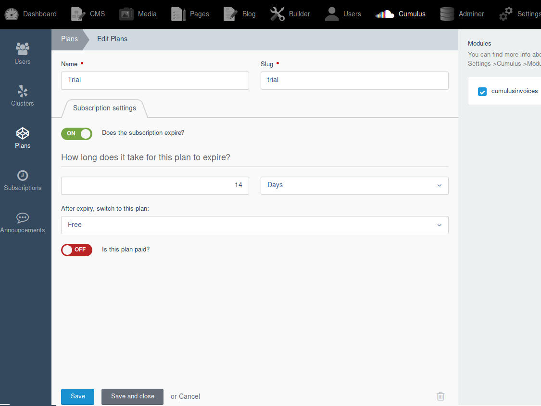Click the Subscriptions sidebar label

pos(23,188)
